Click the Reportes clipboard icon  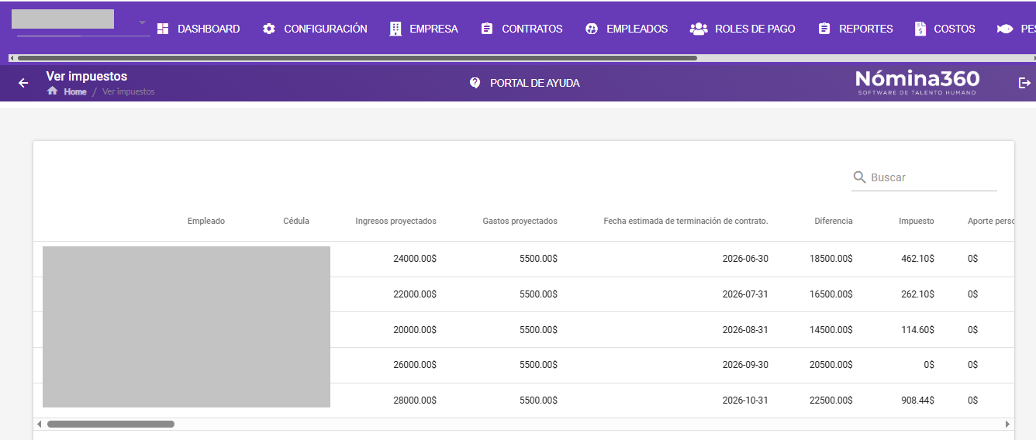click(x=824, y=29)
